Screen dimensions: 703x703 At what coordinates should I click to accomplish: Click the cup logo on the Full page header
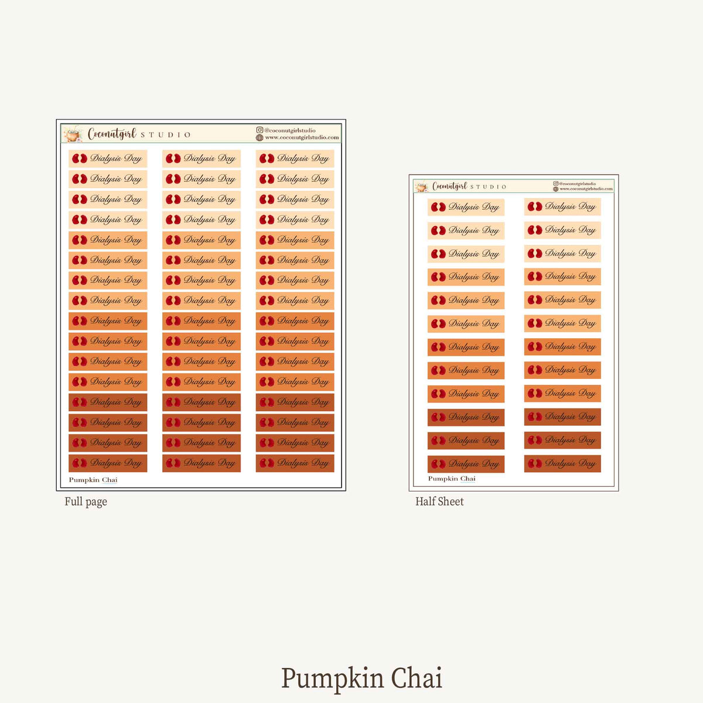[x=72, y=135]
